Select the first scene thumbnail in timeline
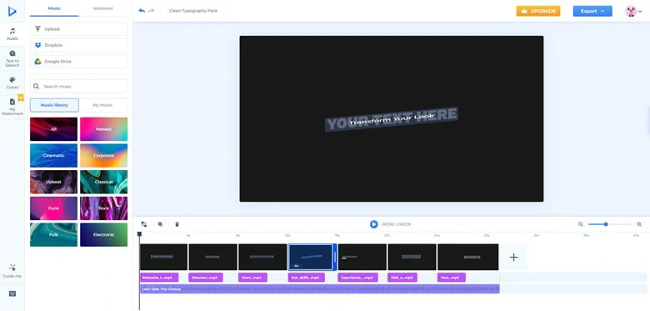The width and height of the screenshot is (650, 311). click(163, 257)
